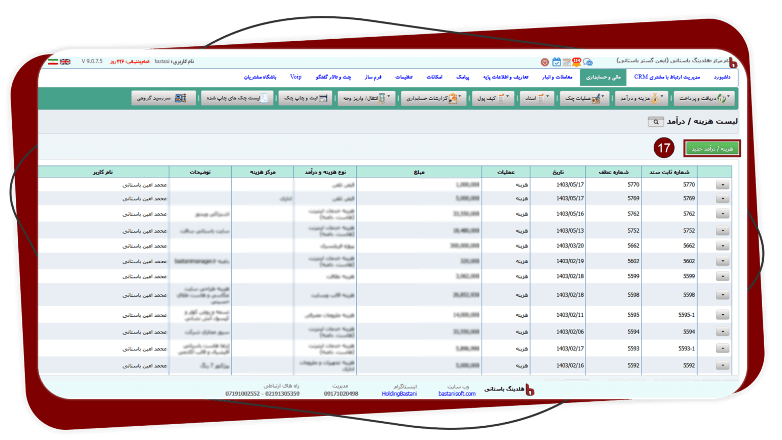Open the اسناد toolbar menu
The height and width of the screenshot is (440, 782).
[x=537, y=98]
